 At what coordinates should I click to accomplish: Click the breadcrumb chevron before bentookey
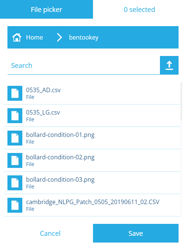coord(59,37)
